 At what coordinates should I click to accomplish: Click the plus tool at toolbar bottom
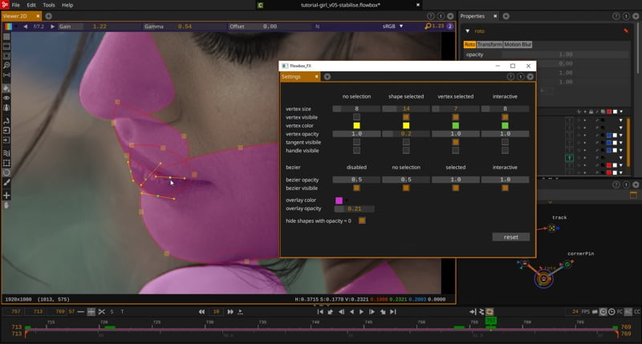[6, 195]
